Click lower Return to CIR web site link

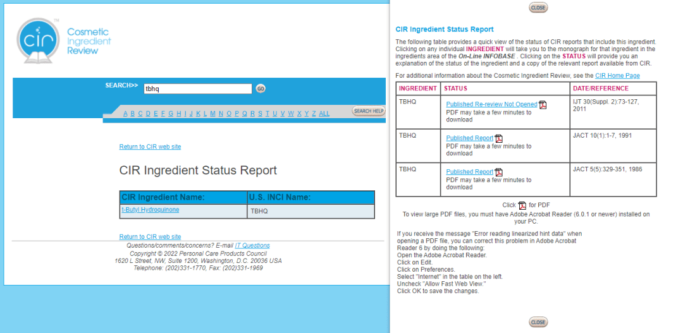pyautogui.click(x=150, y=237)
